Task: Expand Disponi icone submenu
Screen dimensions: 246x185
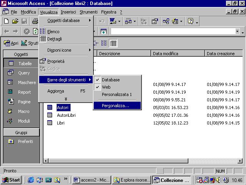Action: pos(66,50)
